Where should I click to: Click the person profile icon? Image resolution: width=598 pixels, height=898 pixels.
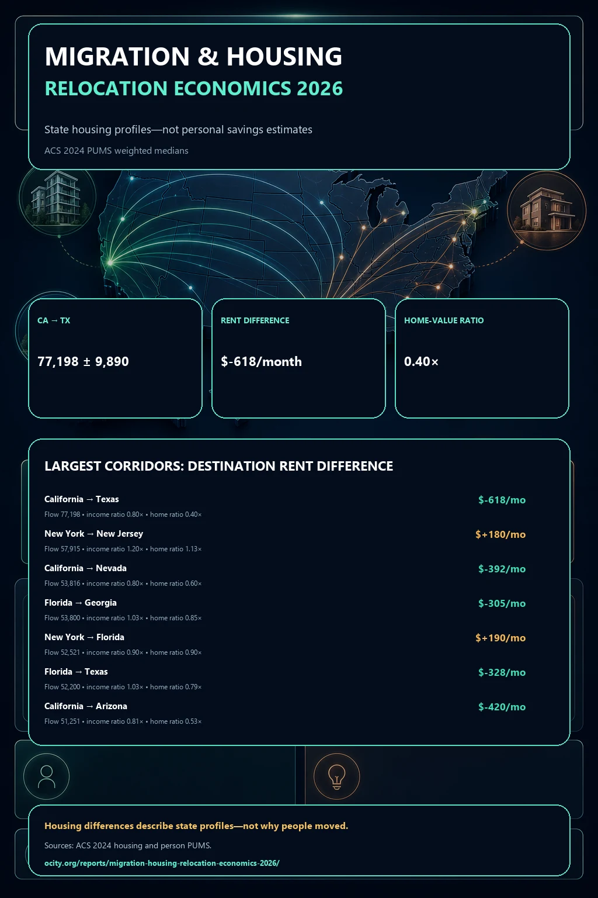click(x=46, y=776)
